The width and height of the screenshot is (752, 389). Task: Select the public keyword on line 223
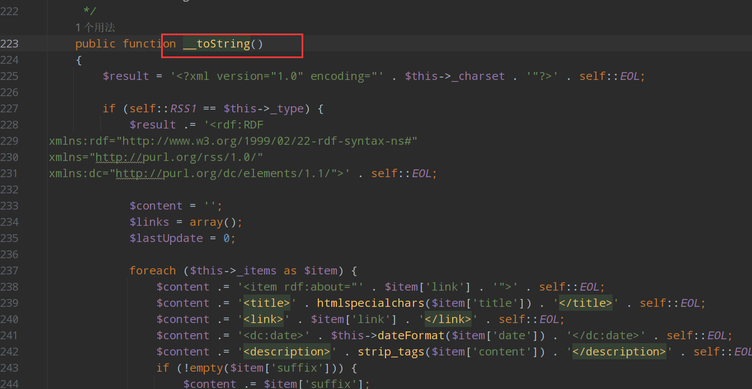tap(96, 44)
